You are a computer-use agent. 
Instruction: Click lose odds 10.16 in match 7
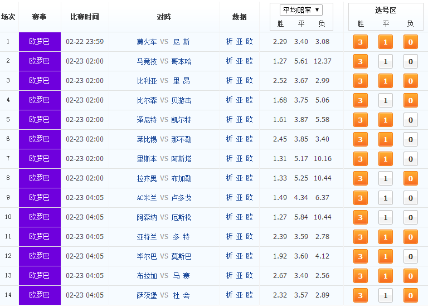coord(322,159)
